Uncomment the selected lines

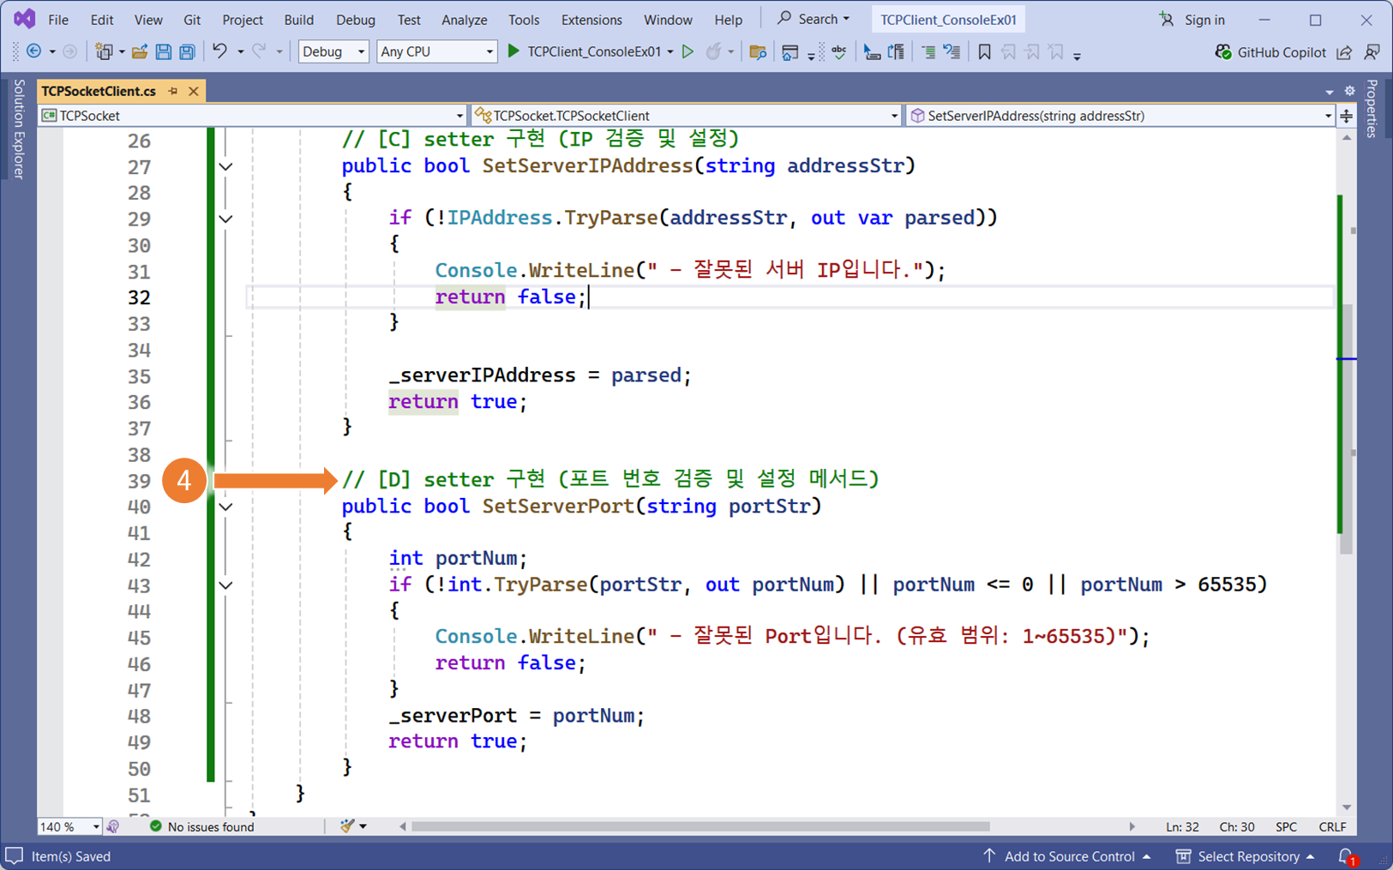952,52
